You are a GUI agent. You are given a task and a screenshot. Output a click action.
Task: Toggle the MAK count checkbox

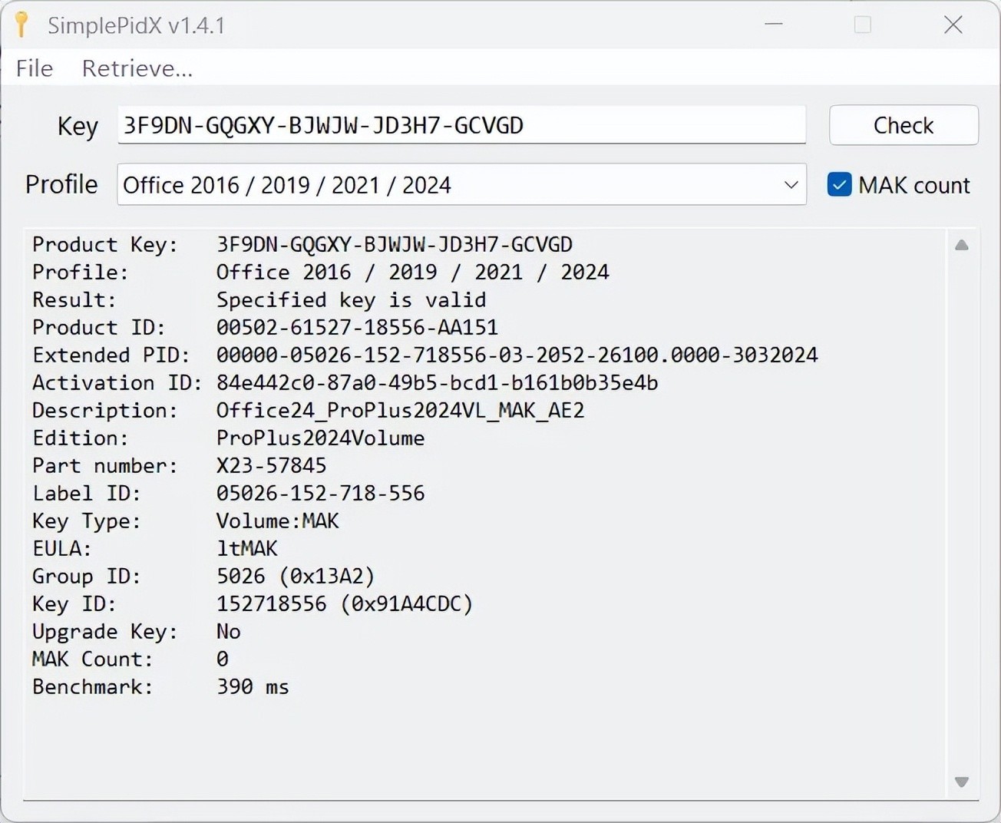click(839, 185)
